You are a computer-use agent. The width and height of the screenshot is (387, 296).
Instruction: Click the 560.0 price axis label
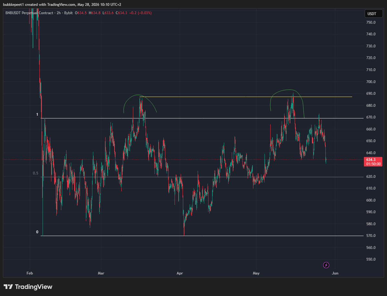pyautogui.click(x=371, y=248)
